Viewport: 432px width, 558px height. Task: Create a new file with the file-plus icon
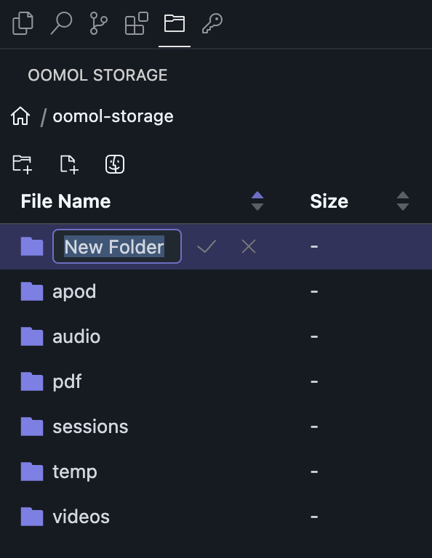(69, 164)
